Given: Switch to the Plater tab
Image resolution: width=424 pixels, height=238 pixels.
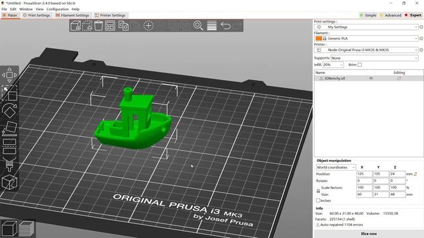Looking at the screenshot, I should point(10,15).
